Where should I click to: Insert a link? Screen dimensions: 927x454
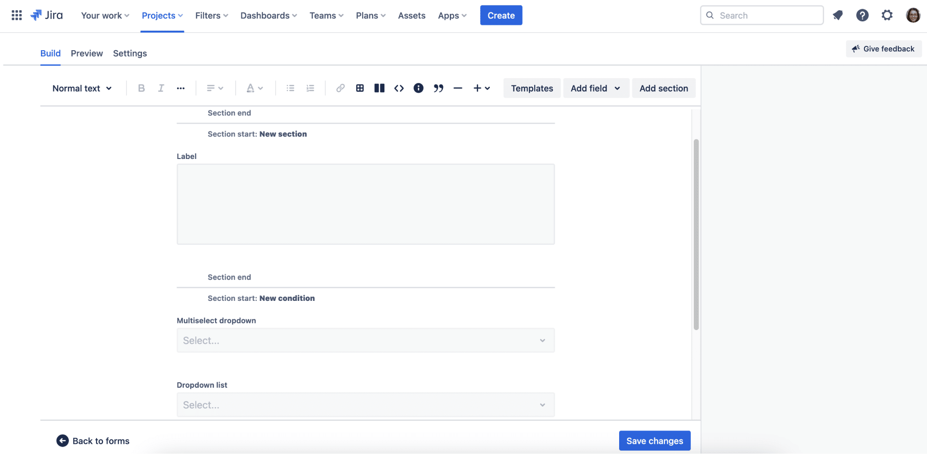341,88
